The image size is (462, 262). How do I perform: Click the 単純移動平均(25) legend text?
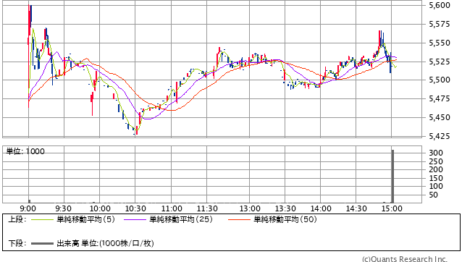click(x=181, y=219)
